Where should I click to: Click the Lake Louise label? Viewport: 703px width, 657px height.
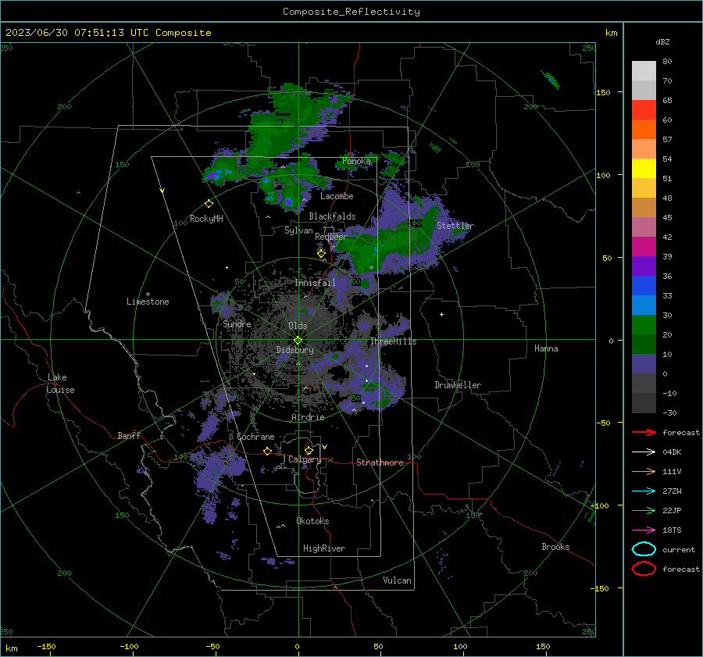[60, 384]
